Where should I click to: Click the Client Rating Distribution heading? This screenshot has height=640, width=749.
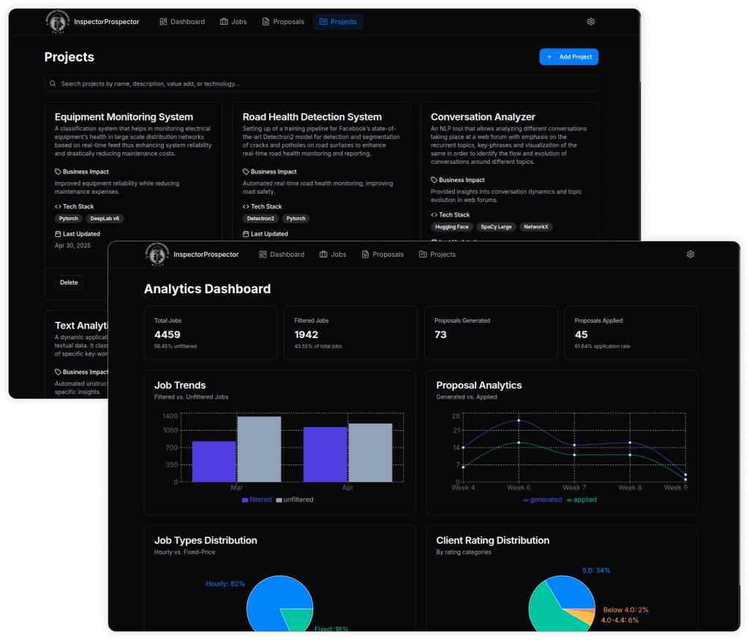coord(492,541)
